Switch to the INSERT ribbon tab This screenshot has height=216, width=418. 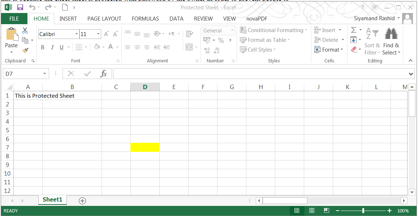click(x=68, y=19)
